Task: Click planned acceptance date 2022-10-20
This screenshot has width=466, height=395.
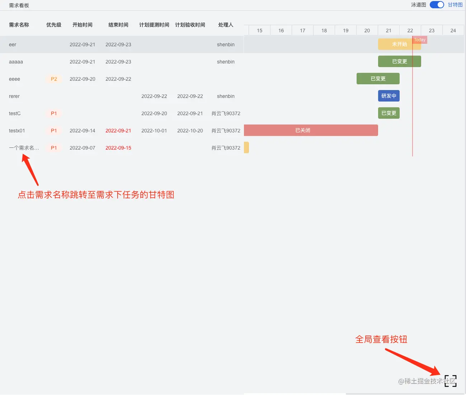Action: [190, 131]
